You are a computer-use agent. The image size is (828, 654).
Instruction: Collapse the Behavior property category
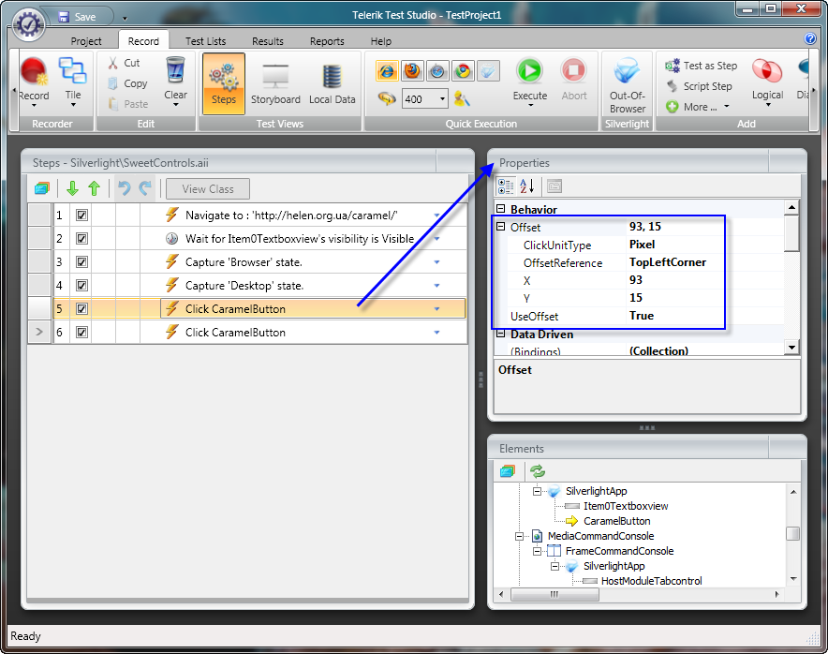[x=500, y=209]
